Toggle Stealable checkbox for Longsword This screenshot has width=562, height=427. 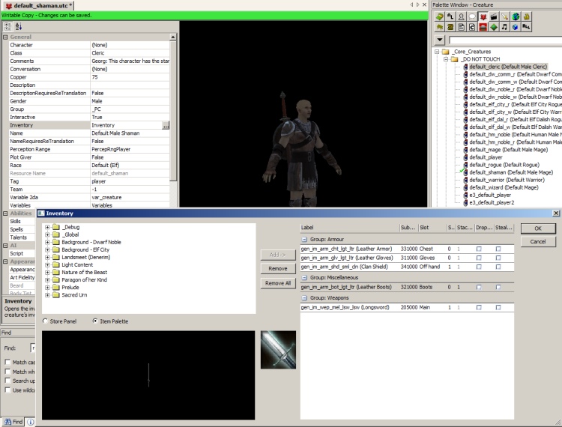[498, 307]
